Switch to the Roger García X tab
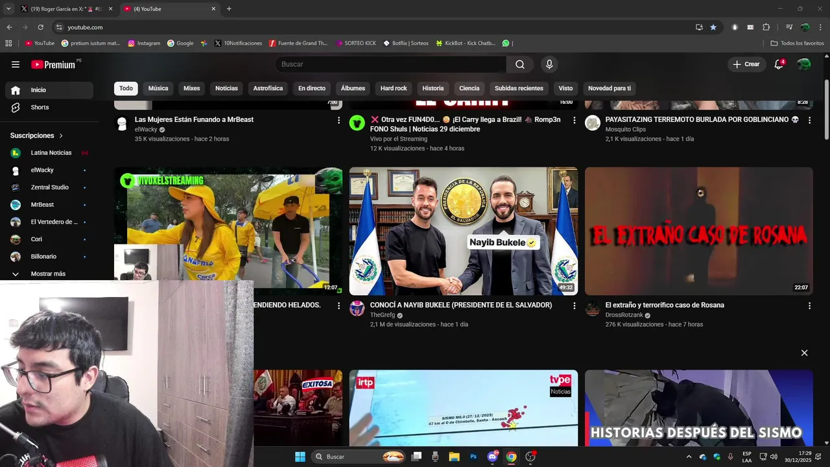Viewport: 830px width, 467px height. pos(67,9)
